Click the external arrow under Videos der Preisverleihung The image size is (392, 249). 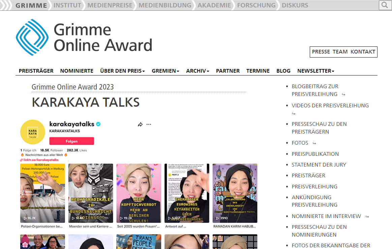pyautogui.click(x=294, y=113)
